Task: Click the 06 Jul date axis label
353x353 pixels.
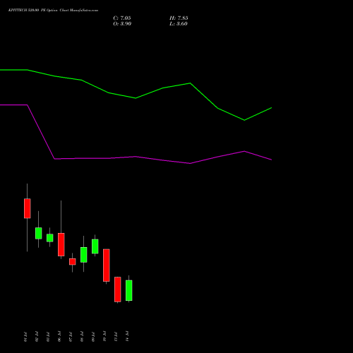Action: [x=59, y=337]
